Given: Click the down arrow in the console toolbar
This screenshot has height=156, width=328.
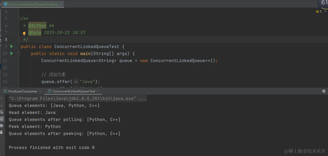Looking at the screenshot, I should point(2,105).
